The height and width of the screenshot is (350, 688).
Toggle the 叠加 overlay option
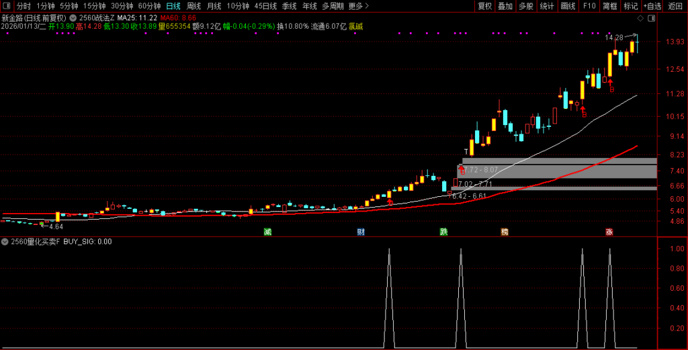[505, 6]
